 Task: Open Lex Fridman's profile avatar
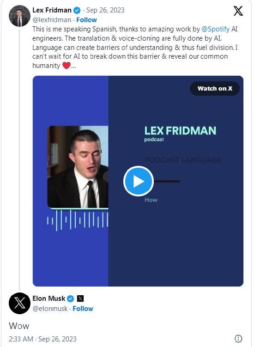tap(19, 16)
